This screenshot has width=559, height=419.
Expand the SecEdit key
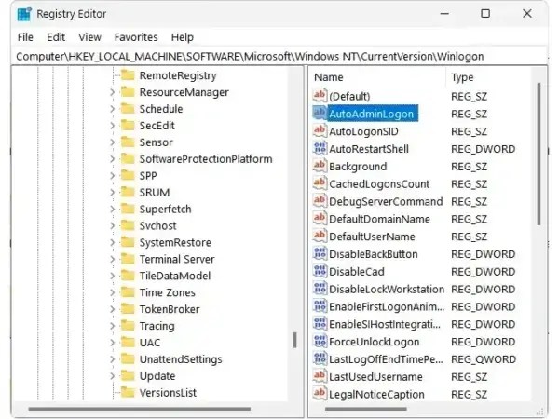[x=113, y=126]
